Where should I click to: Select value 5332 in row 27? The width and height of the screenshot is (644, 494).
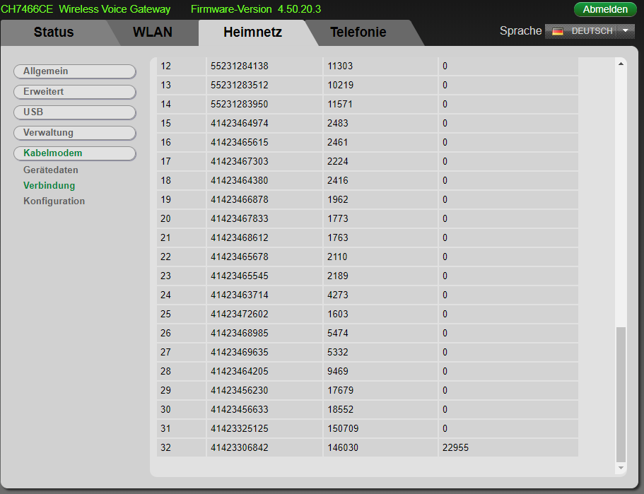(338, 353)
